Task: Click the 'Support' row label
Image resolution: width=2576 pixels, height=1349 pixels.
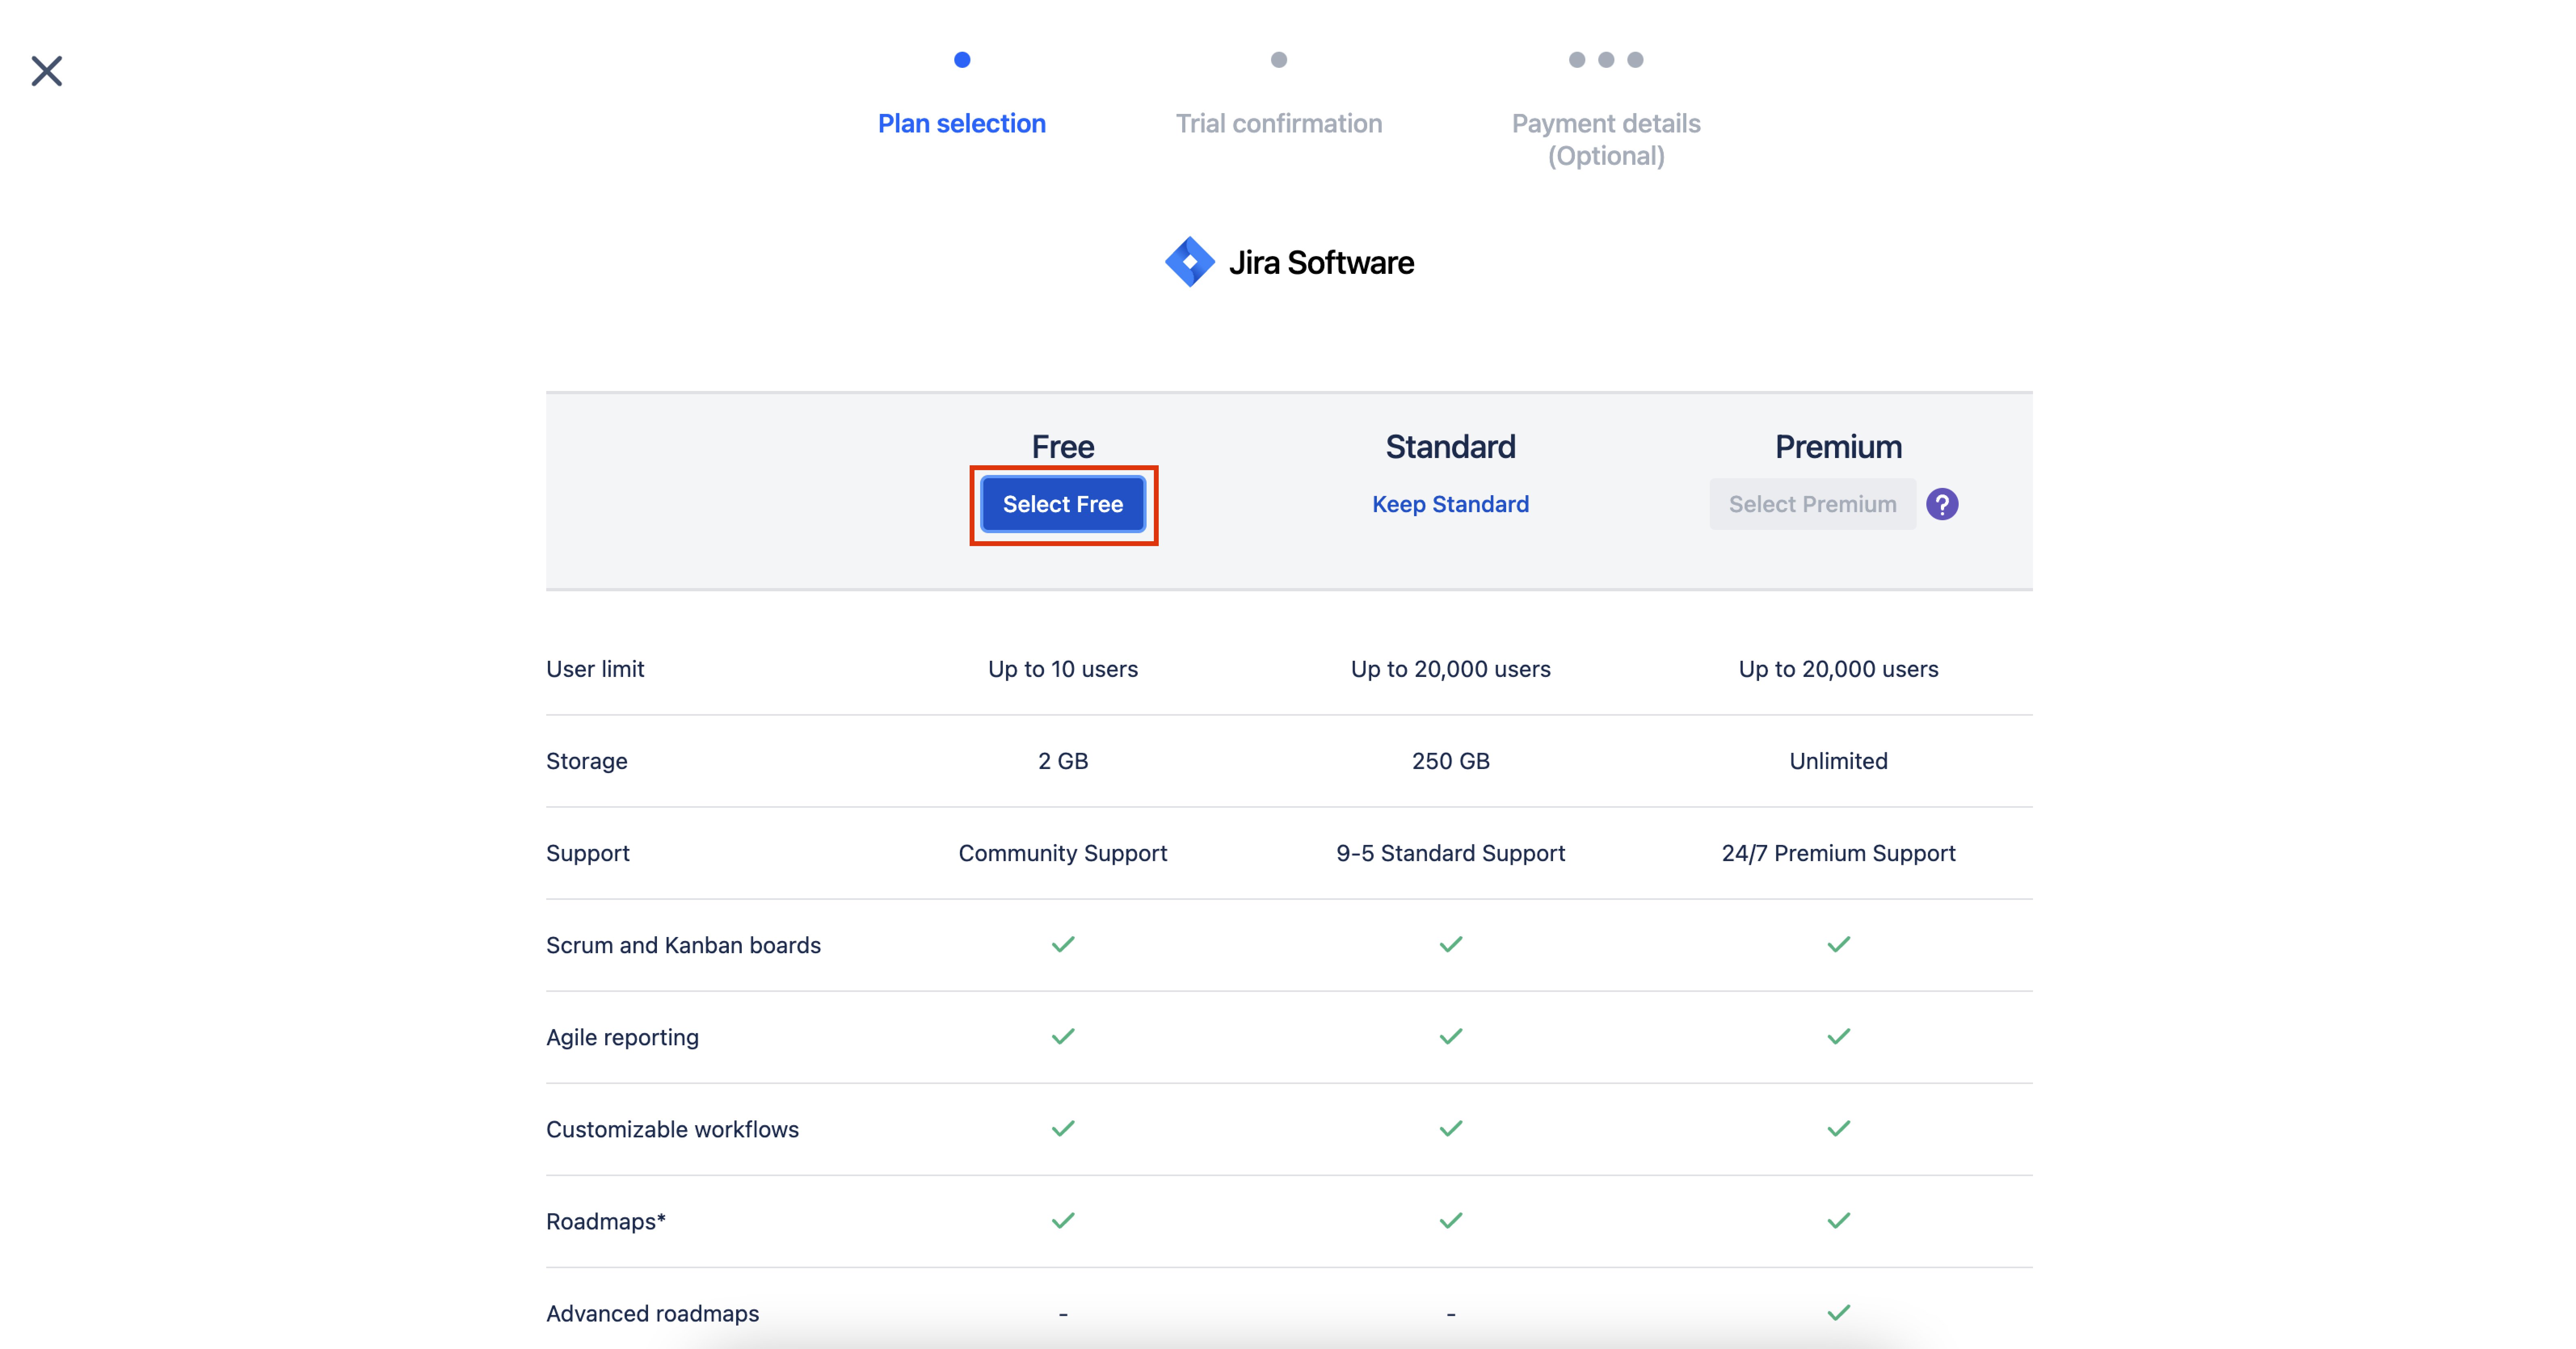Action: coord(588,853)
